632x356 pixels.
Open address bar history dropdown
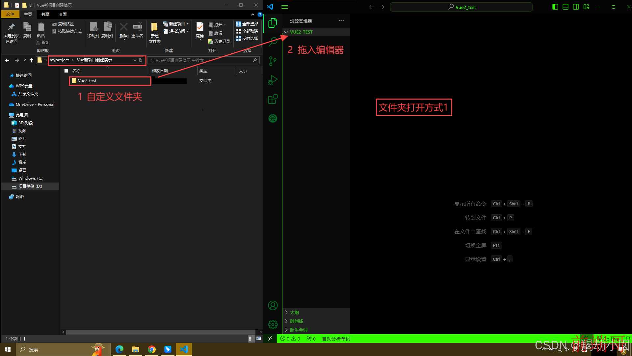135,60
